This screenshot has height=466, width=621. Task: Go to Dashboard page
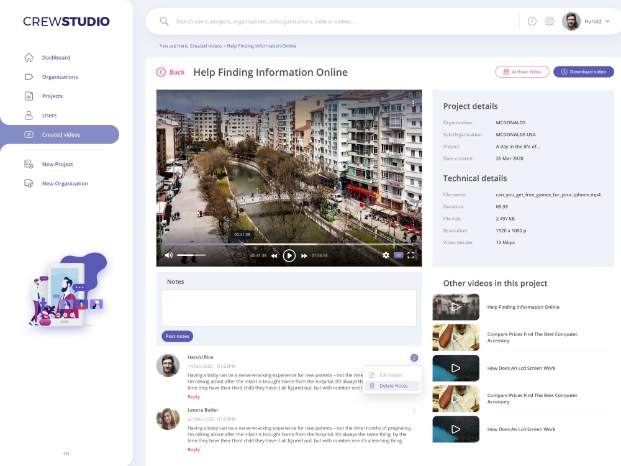[x=57, y=57]
